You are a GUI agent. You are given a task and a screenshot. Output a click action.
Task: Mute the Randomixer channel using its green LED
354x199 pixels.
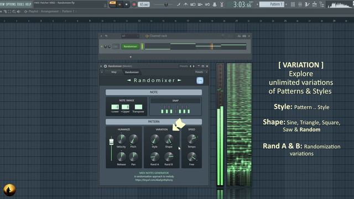[x=102, y=46]
